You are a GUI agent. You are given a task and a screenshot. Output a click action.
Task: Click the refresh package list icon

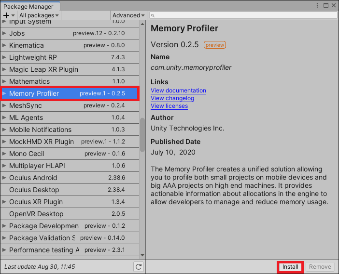pyautogui.click(x=139, y=267)
